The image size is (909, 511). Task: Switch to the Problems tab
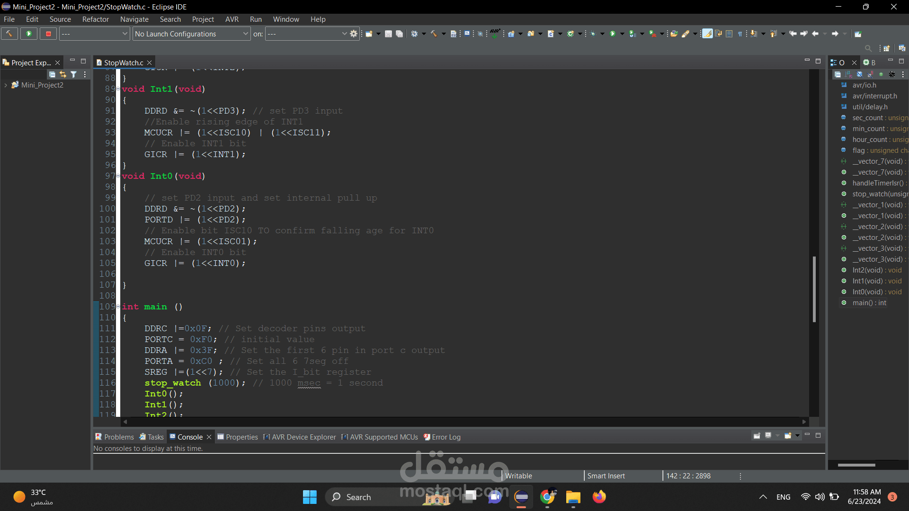[115, 437]
